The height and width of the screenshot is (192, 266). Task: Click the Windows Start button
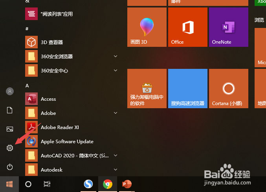9,184
